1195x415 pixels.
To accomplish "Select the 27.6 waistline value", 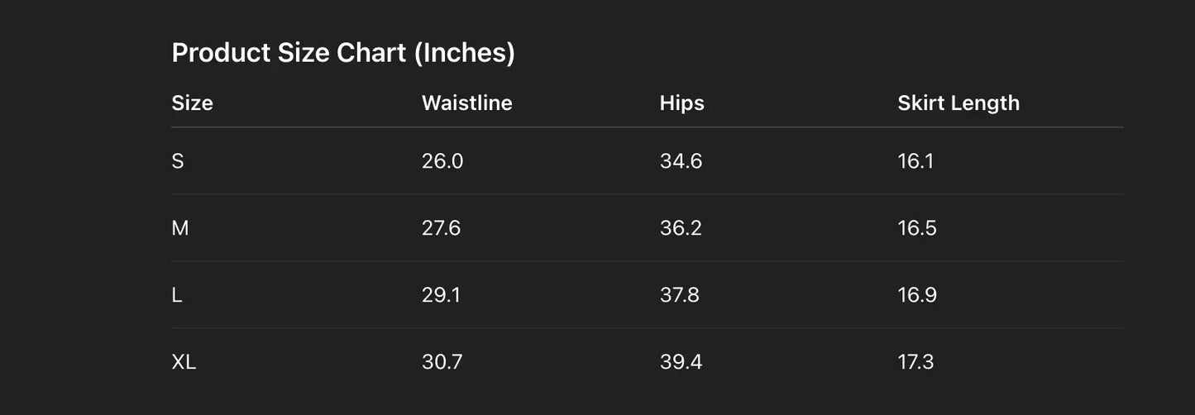I will pos(441,228).
